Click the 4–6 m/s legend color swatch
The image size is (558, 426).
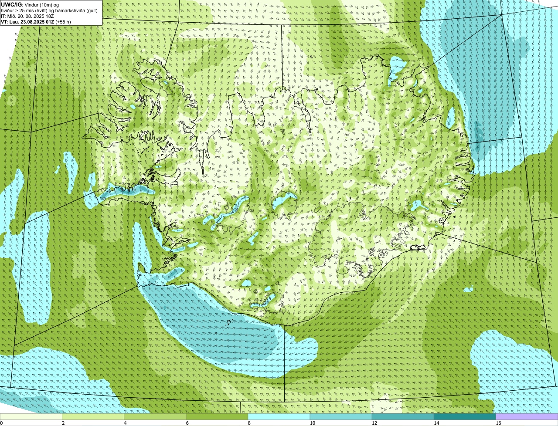pyautogui.click(x=155, y=416)
